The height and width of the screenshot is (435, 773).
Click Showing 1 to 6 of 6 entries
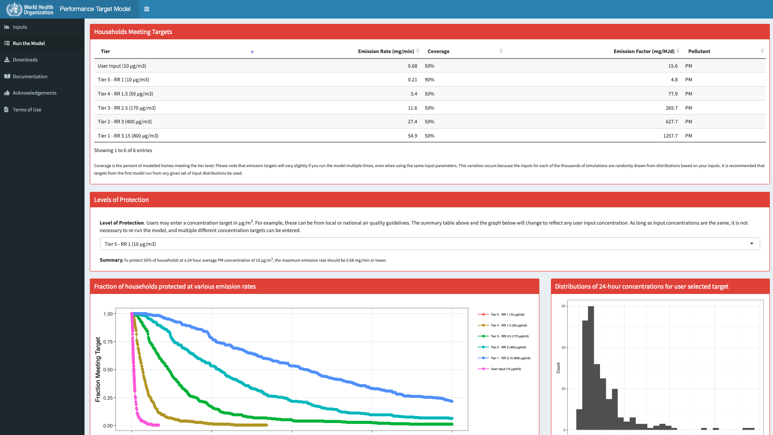tap(123, 150)
